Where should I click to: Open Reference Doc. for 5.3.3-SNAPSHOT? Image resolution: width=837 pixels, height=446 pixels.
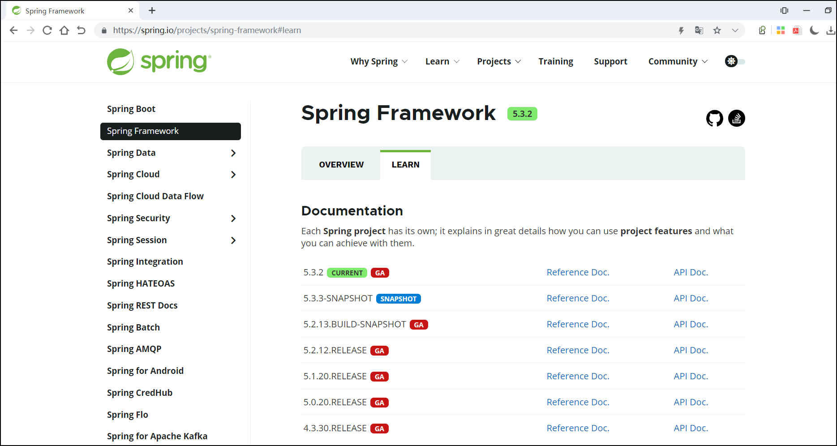click(x=578, y=298)
